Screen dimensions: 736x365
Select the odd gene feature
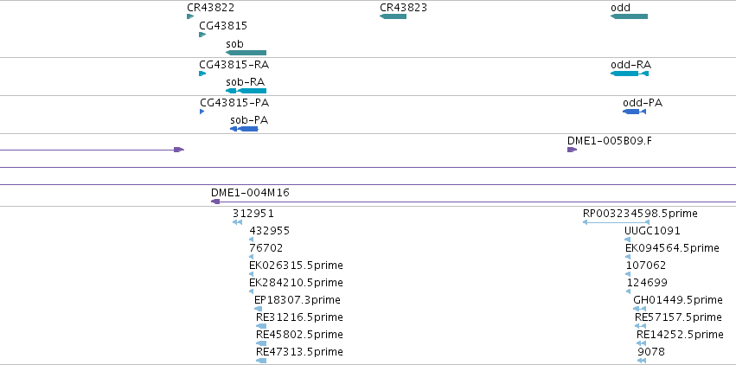coord(629,16)
